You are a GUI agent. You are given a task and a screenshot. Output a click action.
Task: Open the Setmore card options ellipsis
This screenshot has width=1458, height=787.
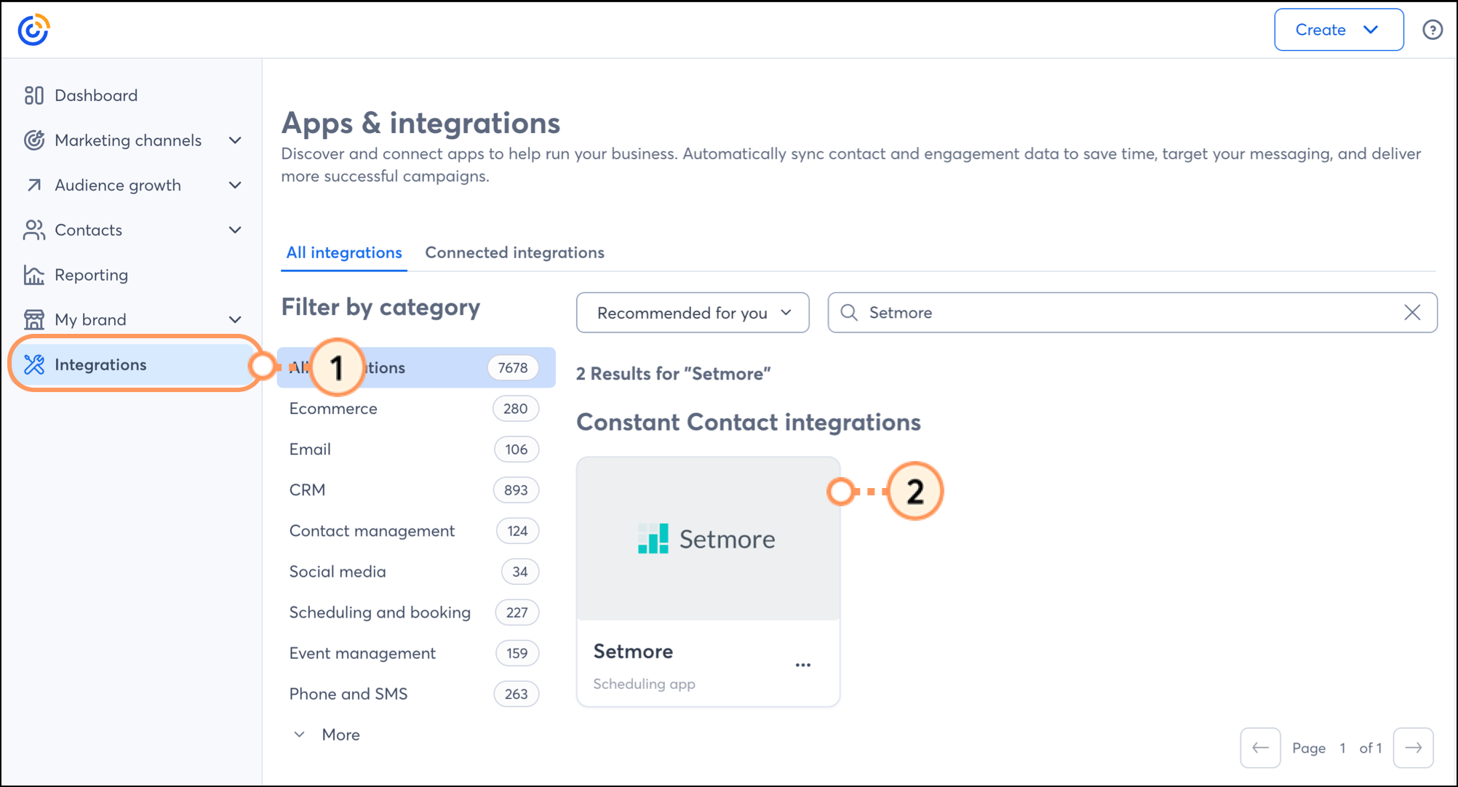coord(802,665)
